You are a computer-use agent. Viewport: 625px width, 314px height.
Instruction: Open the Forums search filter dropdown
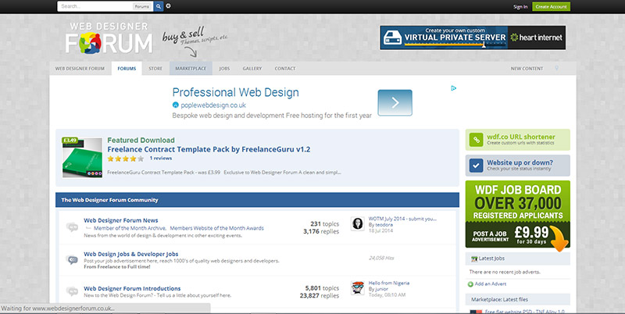[141, 6]
